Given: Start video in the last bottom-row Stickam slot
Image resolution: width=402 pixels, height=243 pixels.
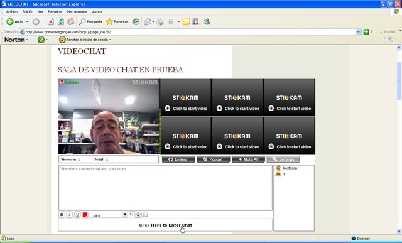Looking at the screenshot, I should point(289,136).
